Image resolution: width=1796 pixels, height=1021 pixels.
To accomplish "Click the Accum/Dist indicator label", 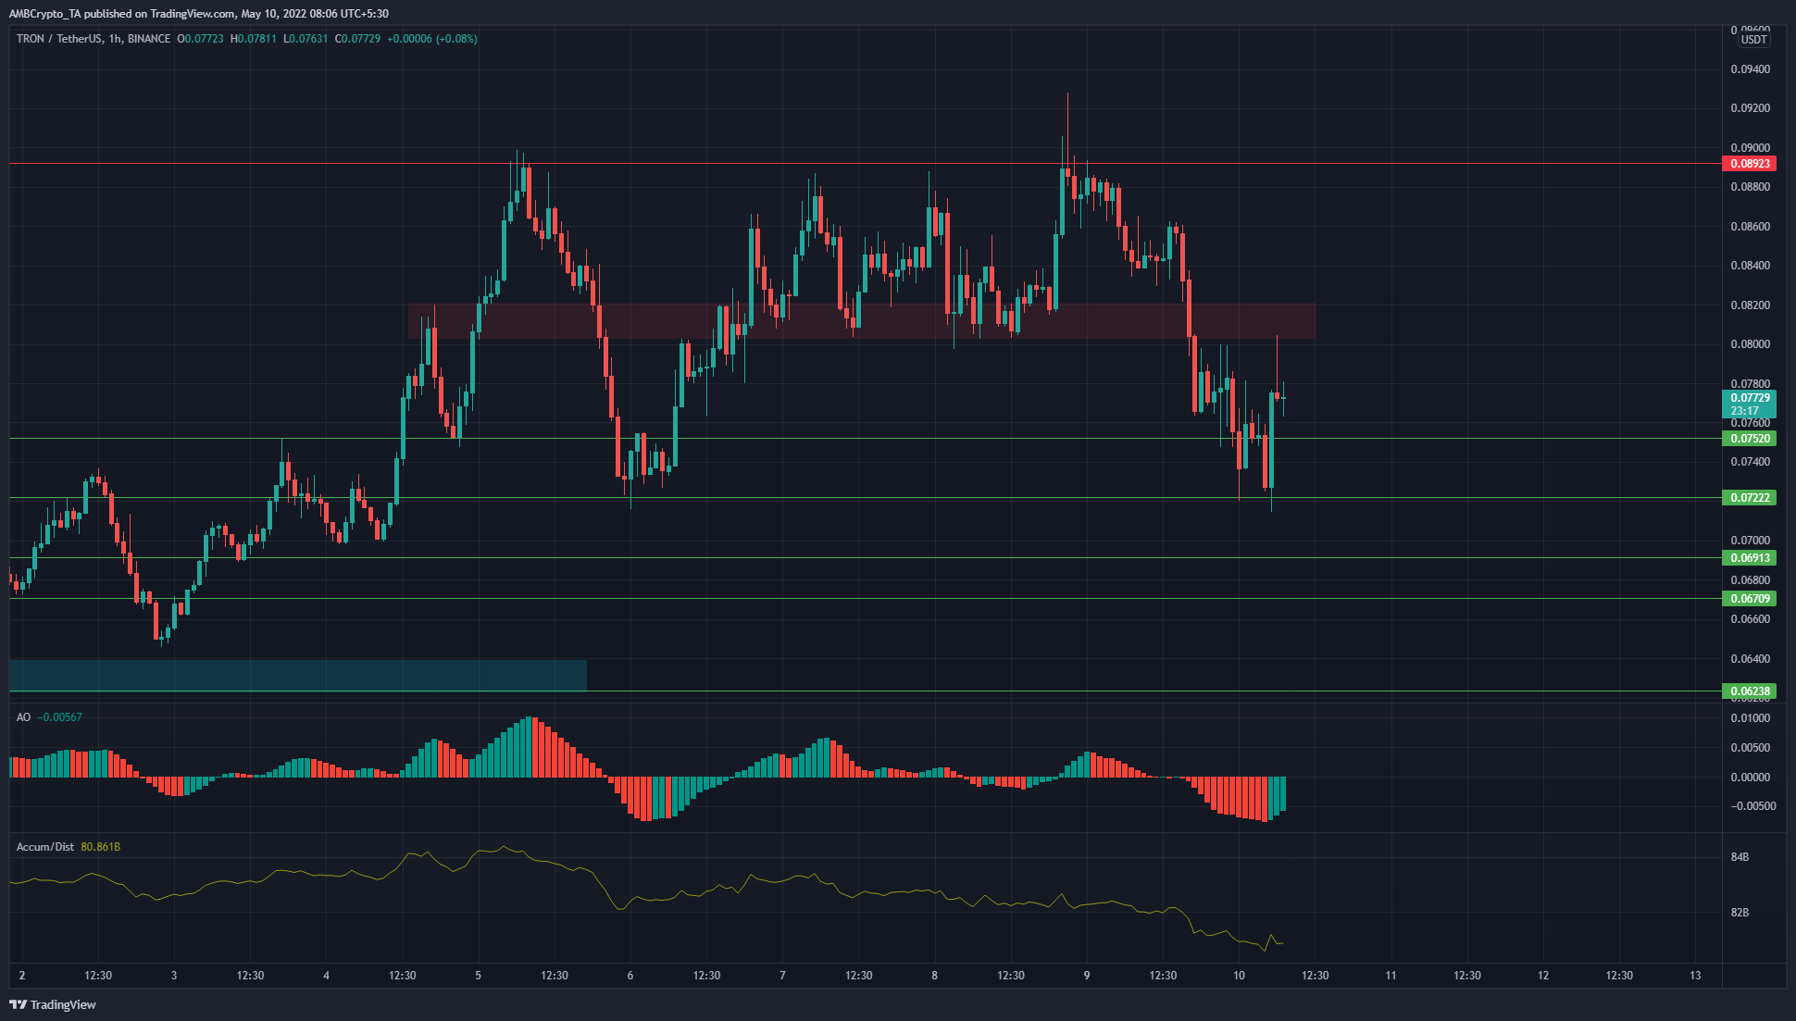I will pos(44,847).
